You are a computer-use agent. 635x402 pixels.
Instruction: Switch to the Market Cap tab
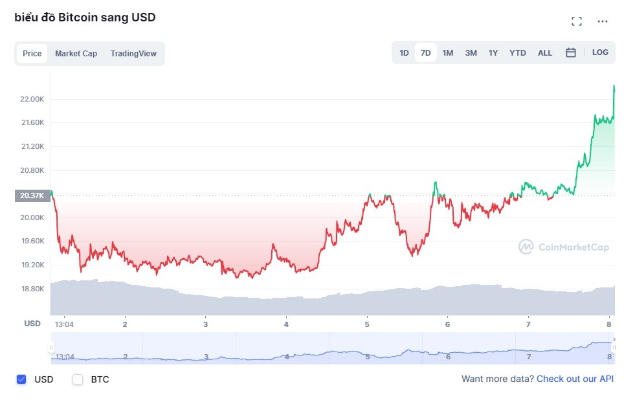(76, 54)
